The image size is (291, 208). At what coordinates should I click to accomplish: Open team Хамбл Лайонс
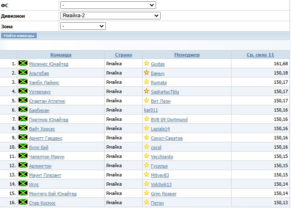pos(44,83)
